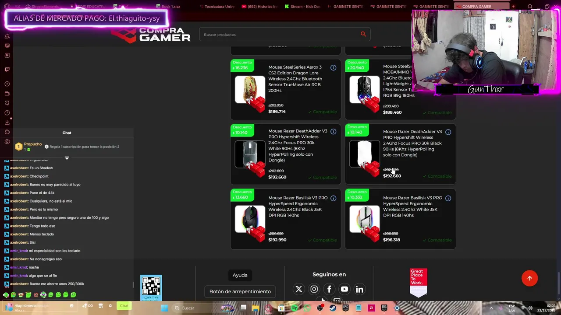Open the Twitch icon in Opera sidebar

click(7, 69)
